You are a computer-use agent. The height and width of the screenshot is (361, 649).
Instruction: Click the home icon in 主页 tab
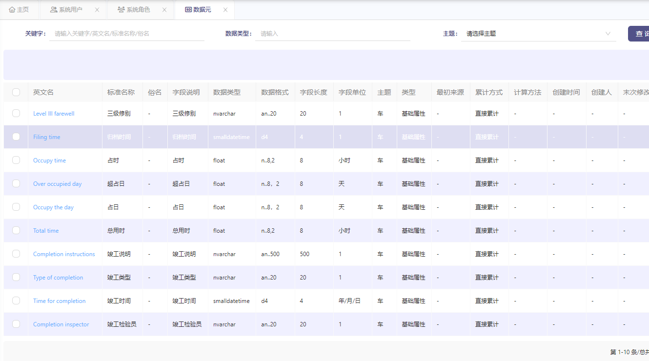(x=12, y=10)
